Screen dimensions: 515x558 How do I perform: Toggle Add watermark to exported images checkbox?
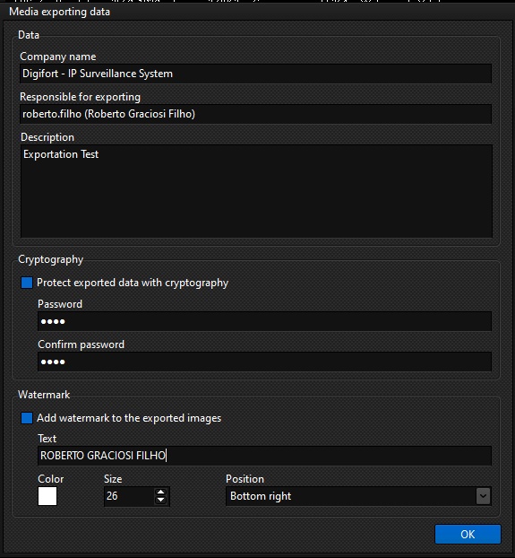point(27,418)
